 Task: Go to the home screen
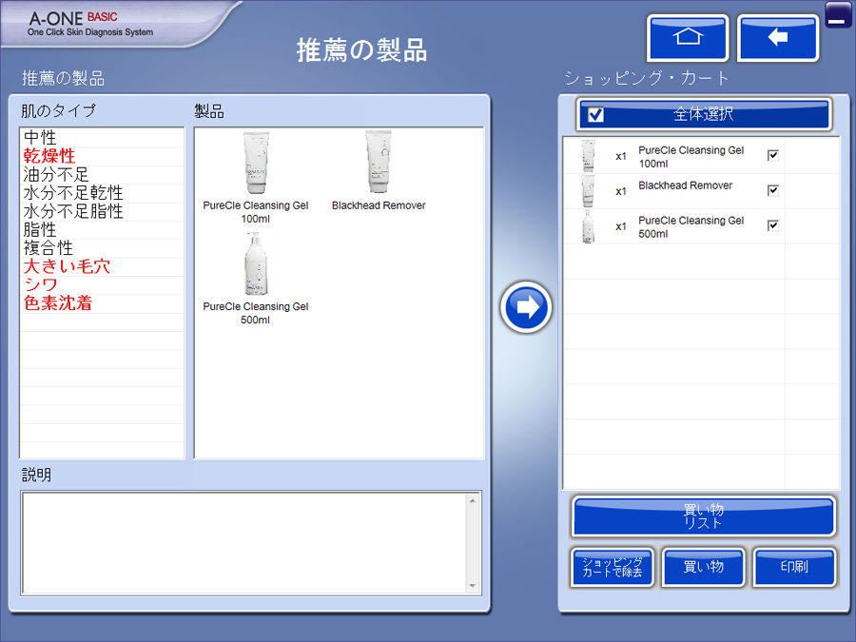pos(688,38)
